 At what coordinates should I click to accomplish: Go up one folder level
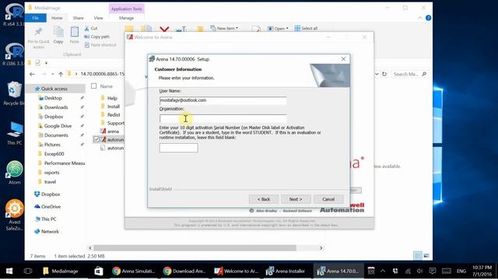tap(61, 74)
